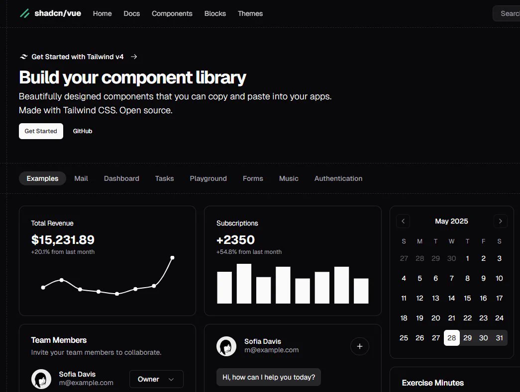This screenshot has height=392, width=520.
Task: Click the shadcn/vue brand name
Action: (x=58, y=13)
